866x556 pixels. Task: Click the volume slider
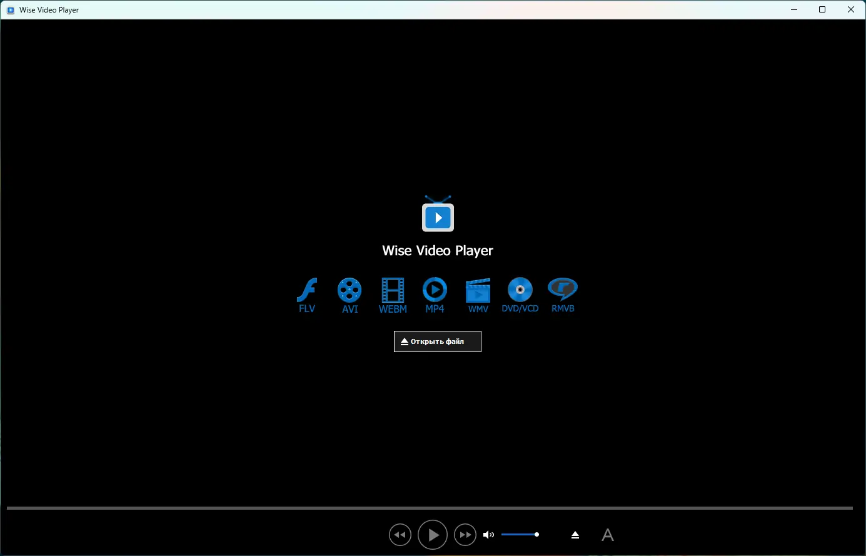tap(520, 535)
